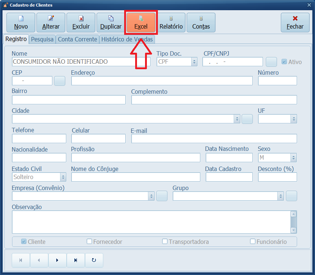Open the Estado Civil dropdown

pyautogui.click(x=63, y=177)
